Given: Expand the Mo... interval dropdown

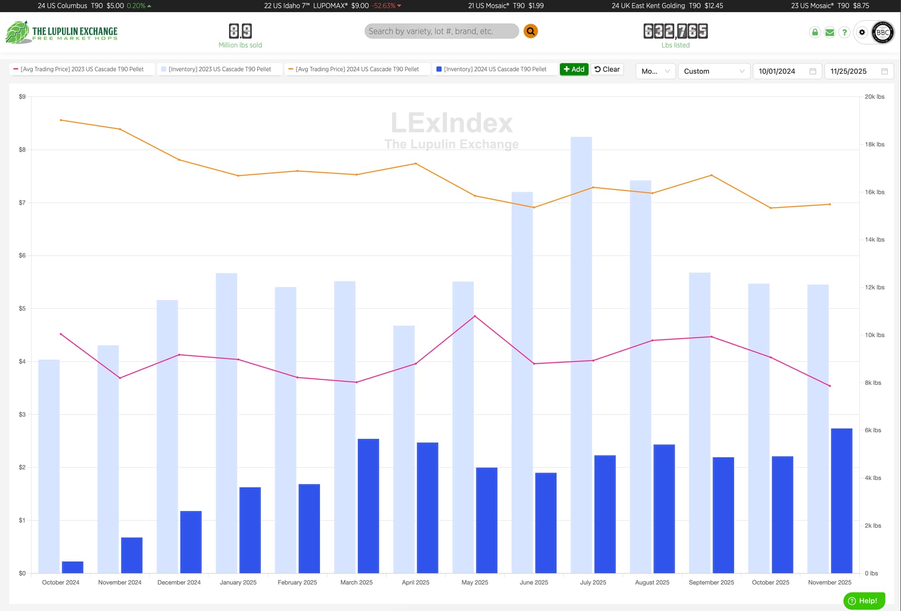Looking at the screenshot, I should [655, 71].
